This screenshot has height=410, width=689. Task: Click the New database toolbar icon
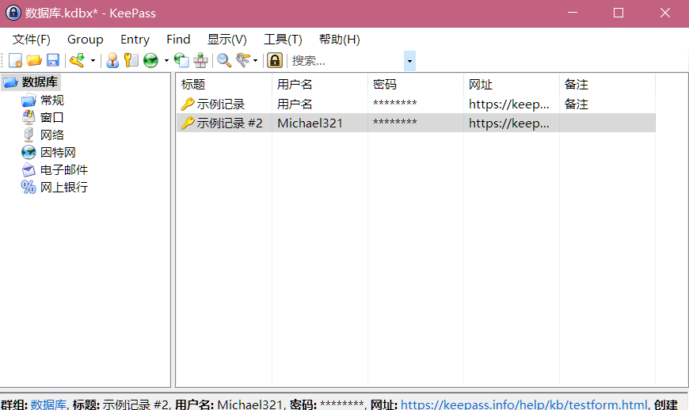tap(15, 60)
